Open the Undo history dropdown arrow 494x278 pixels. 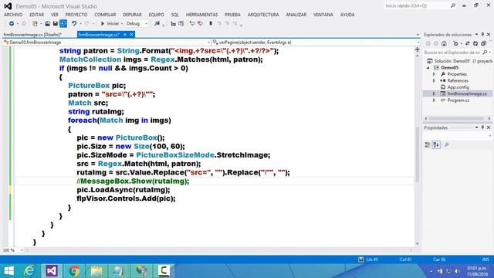coord(80,24)
